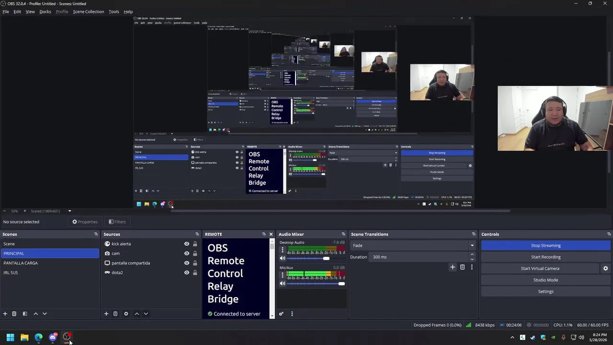This screenshot has height=345, width=613.
Task: Open File Explorer from taskbar
Action: point(24,337)
